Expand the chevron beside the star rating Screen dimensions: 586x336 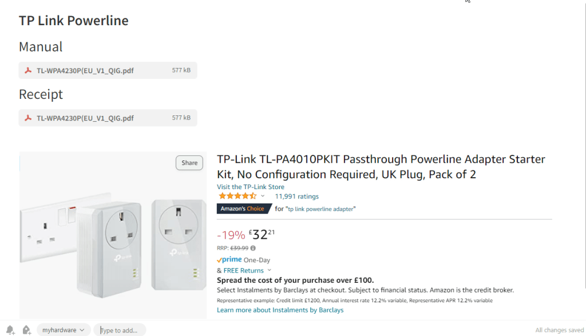click(x=263, y=196)
